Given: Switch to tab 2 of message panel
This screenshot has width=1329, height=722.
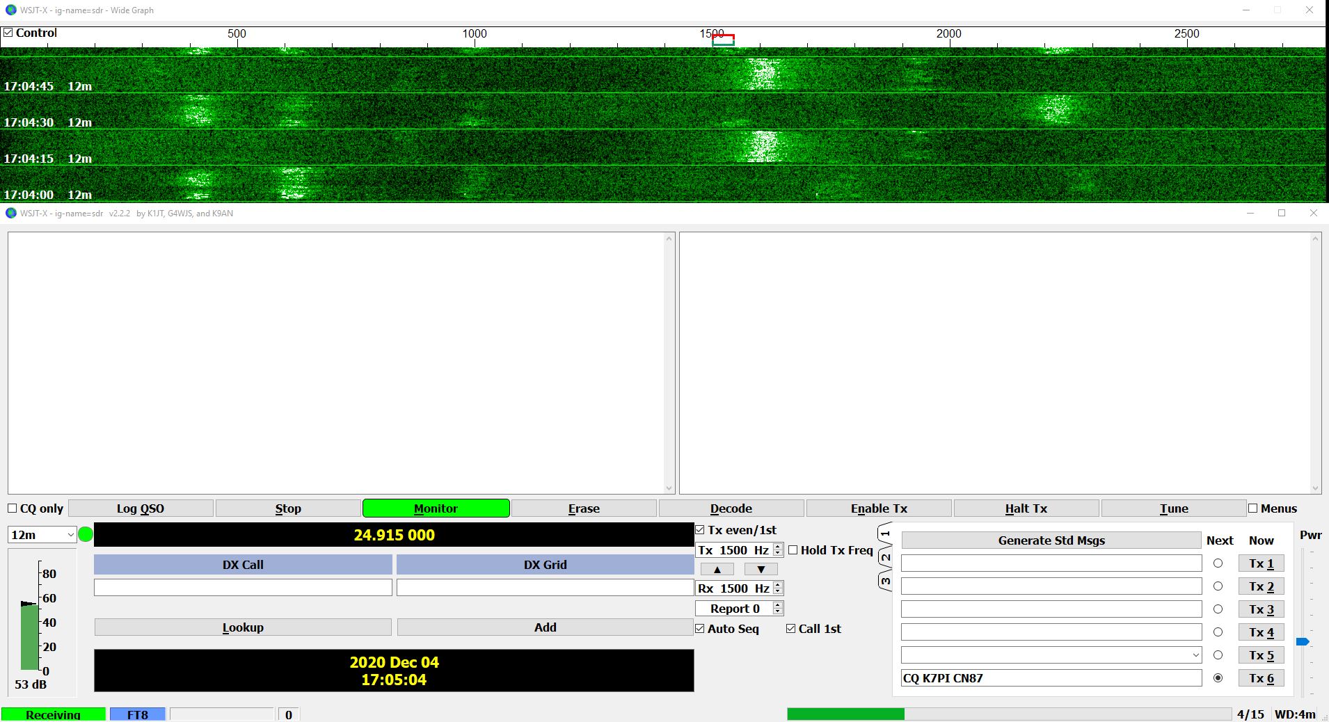Looking at the screenshot, I should (885, 557).
